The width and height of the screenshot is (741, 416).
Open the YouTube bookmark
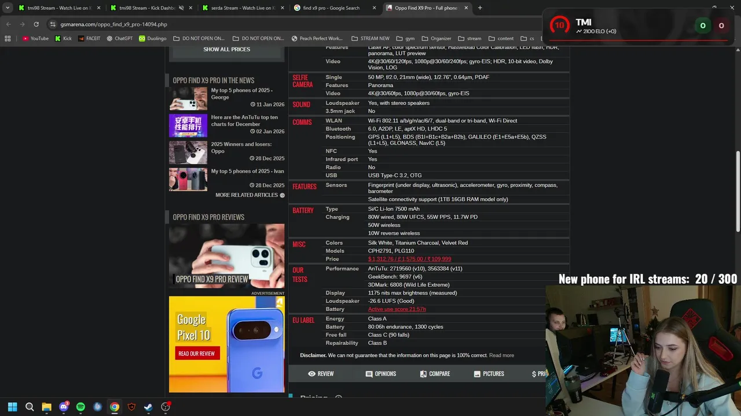(35, 39)
